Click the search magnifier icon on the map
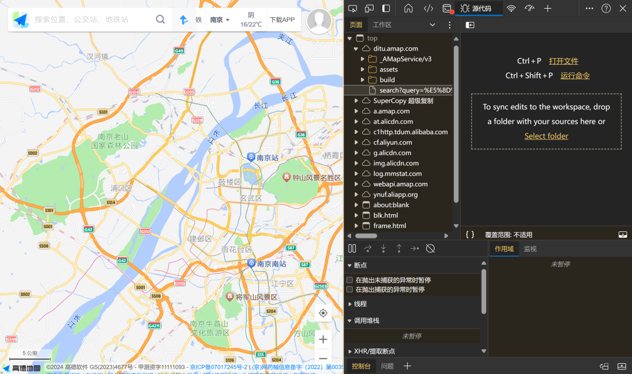The width and height of the screenshot is (632, 374). [x=160, y=19]
